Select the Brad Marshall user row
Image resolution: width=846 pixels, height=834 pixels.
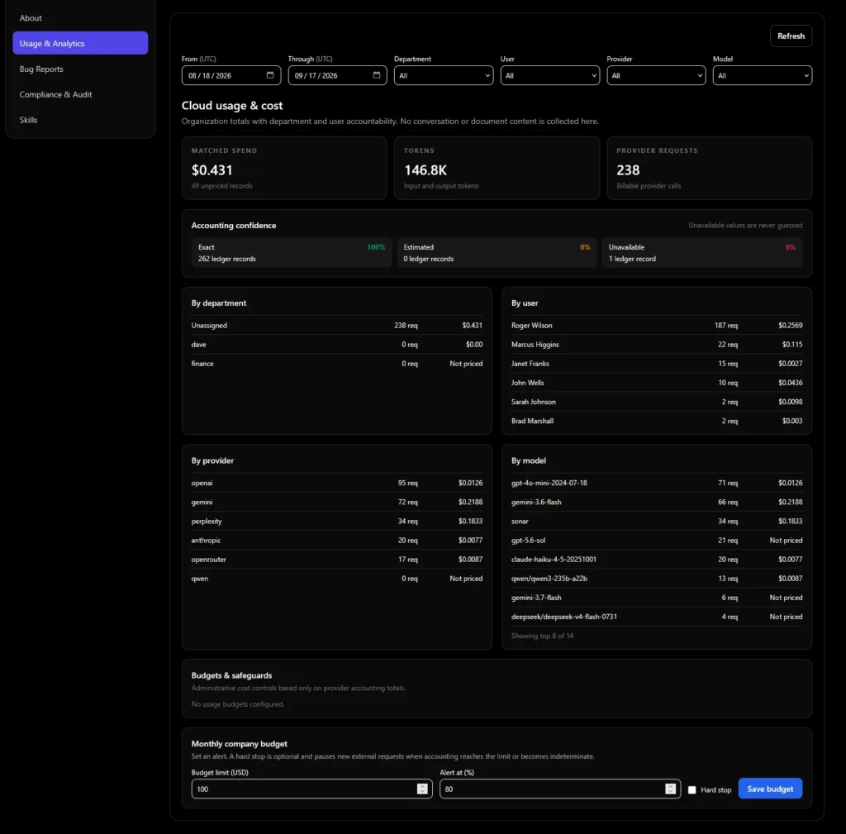(657, 421)
